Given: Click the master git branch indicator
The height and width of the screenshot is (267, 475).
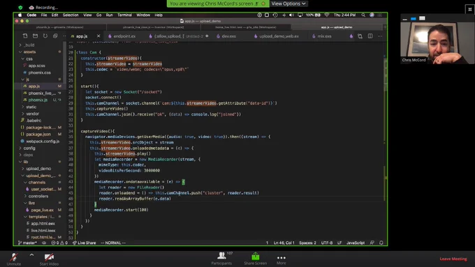Looking at the screenshot, I should [x=27, y=243].
